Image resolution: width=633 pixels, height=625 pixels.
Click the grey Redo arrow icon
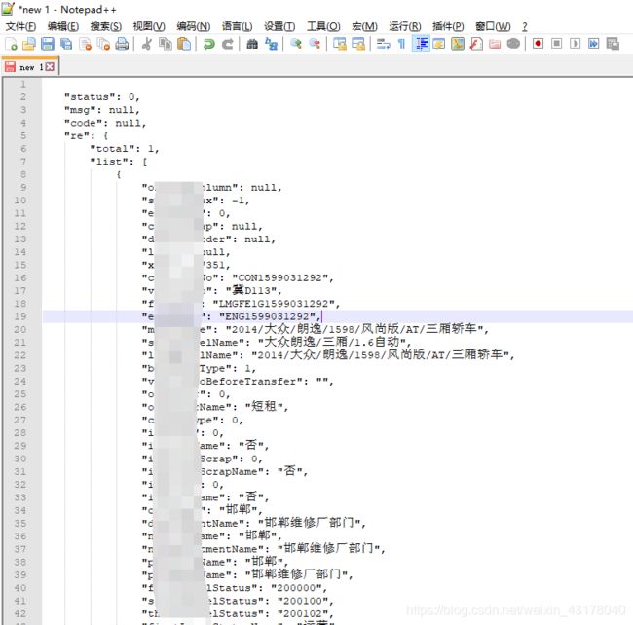tap(228, 44)
